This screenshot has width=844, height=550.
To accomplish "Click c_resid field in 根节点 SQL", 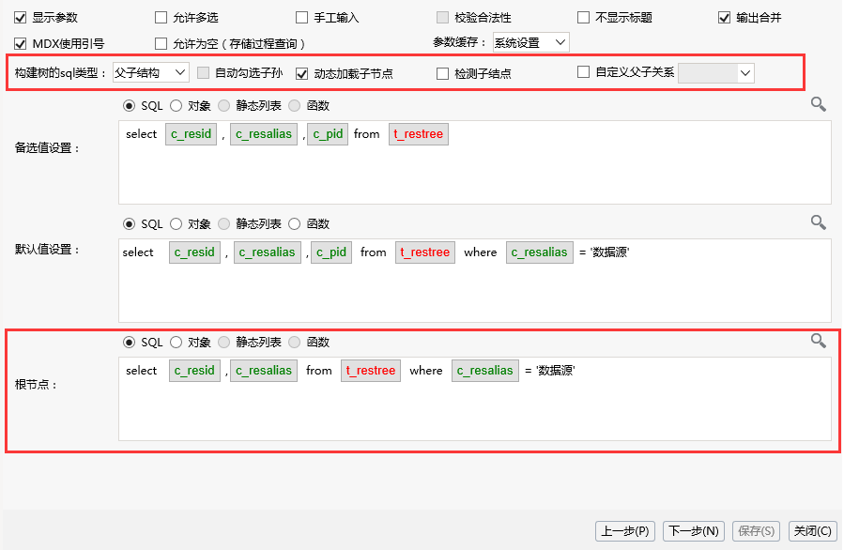I will (194, 371).
